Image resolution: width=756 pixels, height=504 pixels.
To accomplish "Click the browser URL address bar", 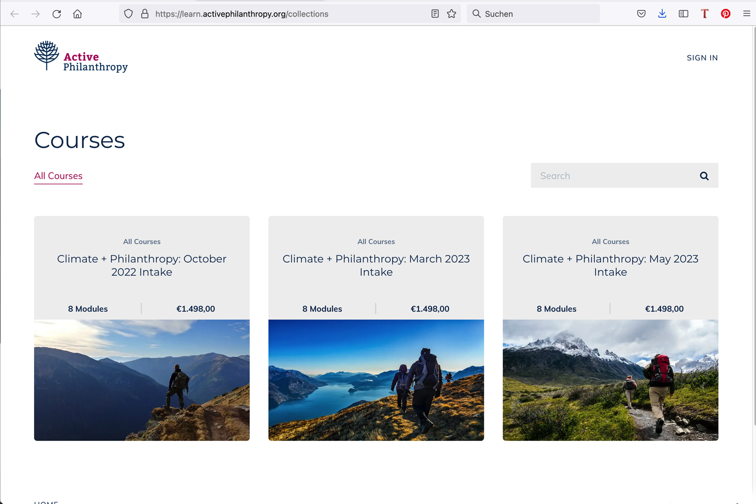I will (283, 14).
